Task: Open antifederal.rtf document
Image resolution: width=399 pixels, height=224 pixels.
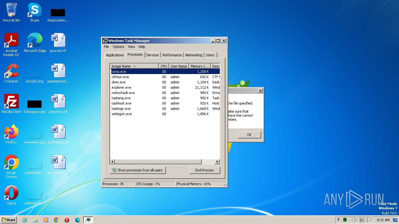Action: [x=58, y=134]
